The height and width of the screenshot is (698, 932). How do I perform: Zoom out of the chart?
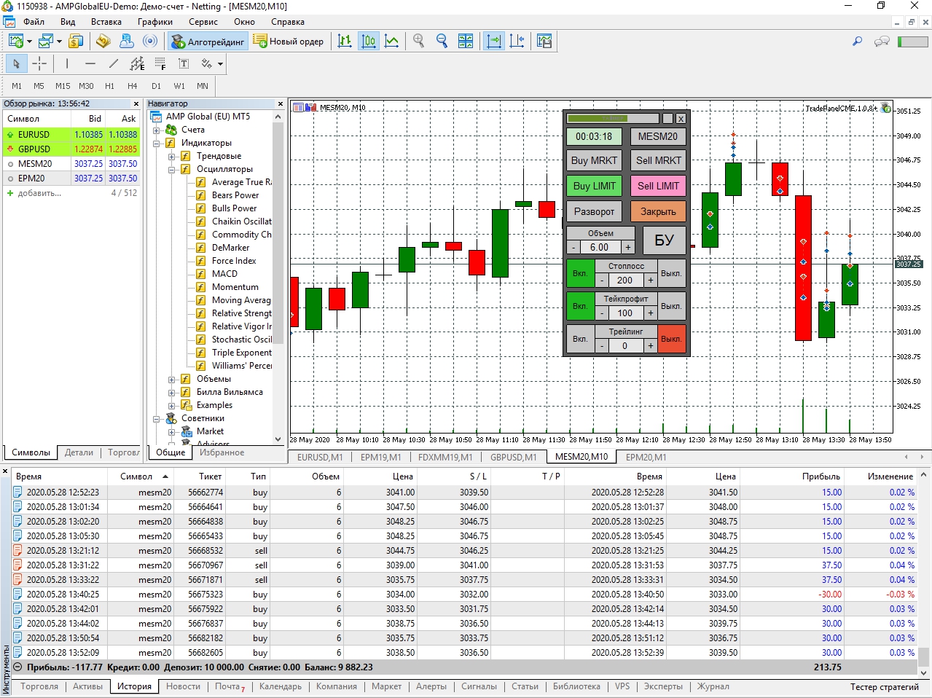442,41
